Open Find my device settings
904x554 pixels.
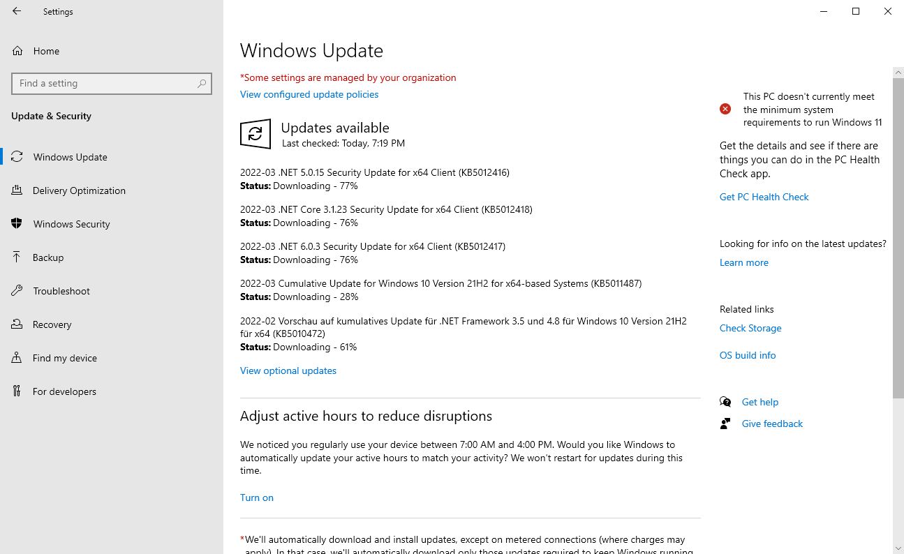click(112, 358)
